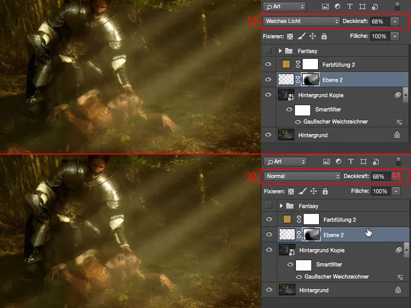Lock all padlock in Normal panel Fixieren row
Viewport: 411px width, 308px height.
(325, 191)
